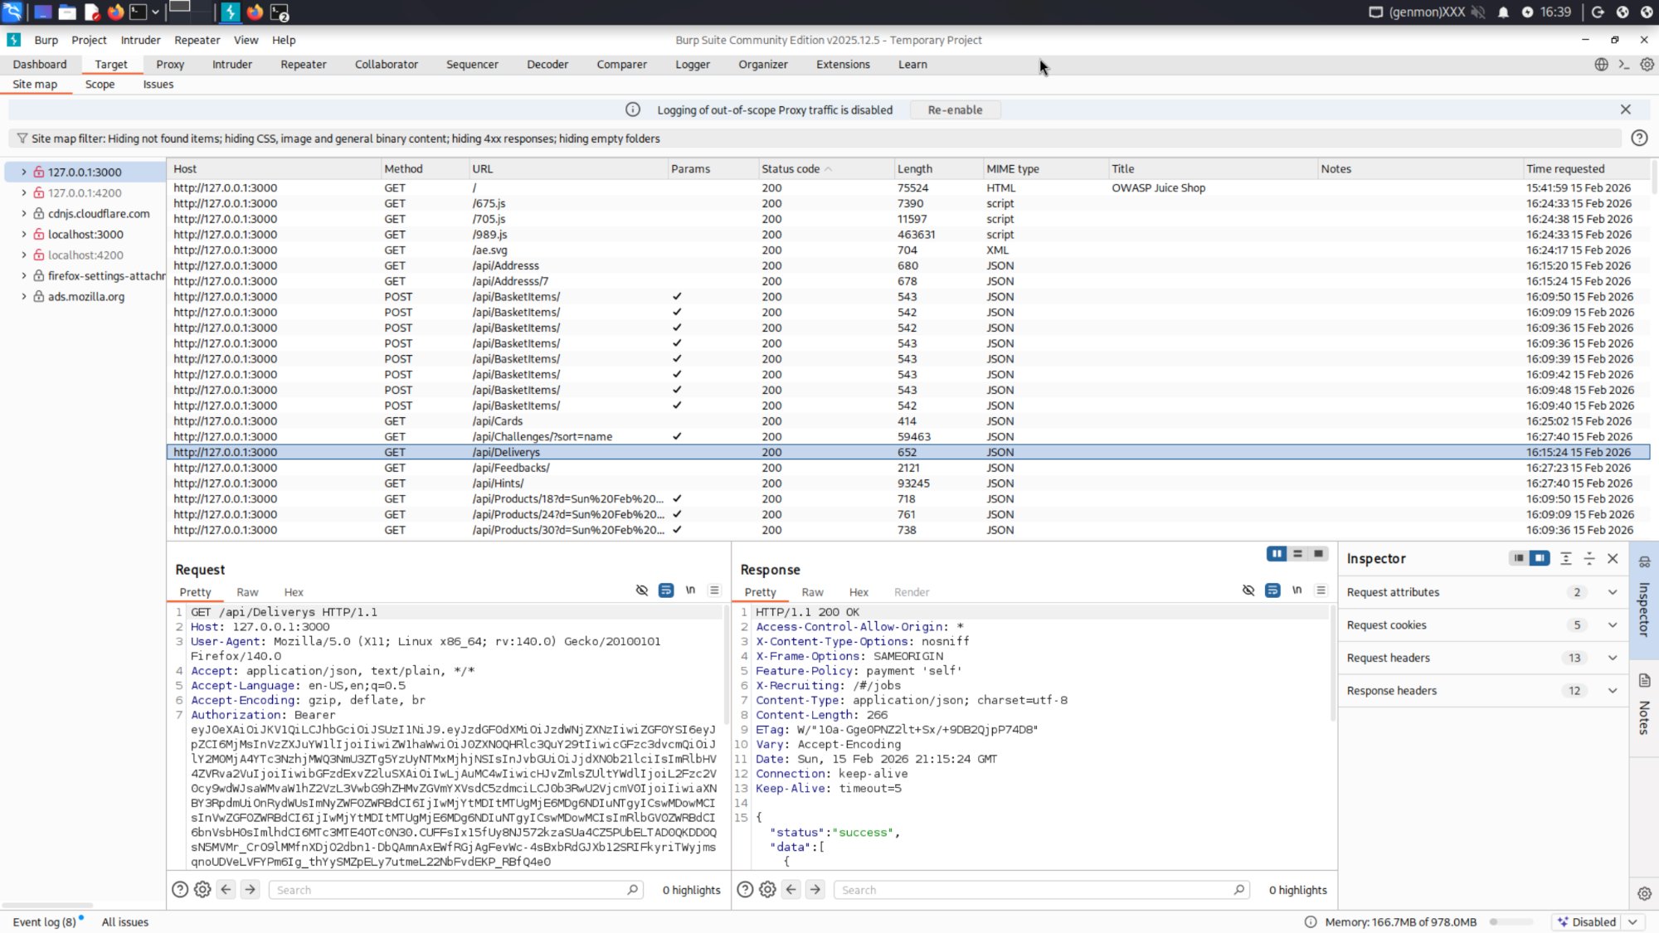Click the funnel icon of site map filter
The width and height of the screenshot is (1659, 933).
(22, 138)
